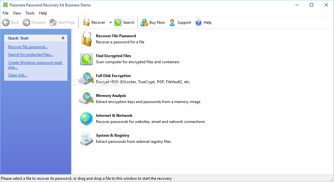334x182 pixels.
Task: Select Full Disk Encryption heading
Action: 113,76
